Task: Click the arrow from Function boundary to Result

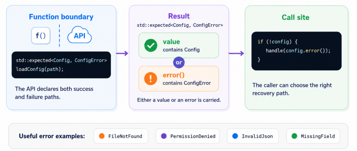Action: pos(122,53)
